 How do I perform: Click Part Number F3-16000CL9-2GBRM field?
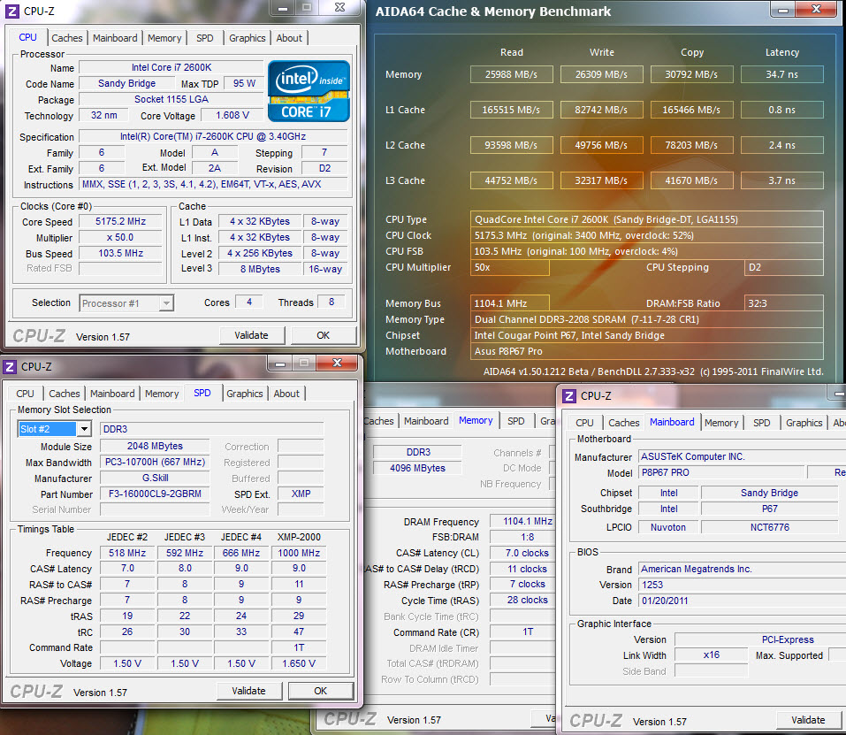click(155, 494)
